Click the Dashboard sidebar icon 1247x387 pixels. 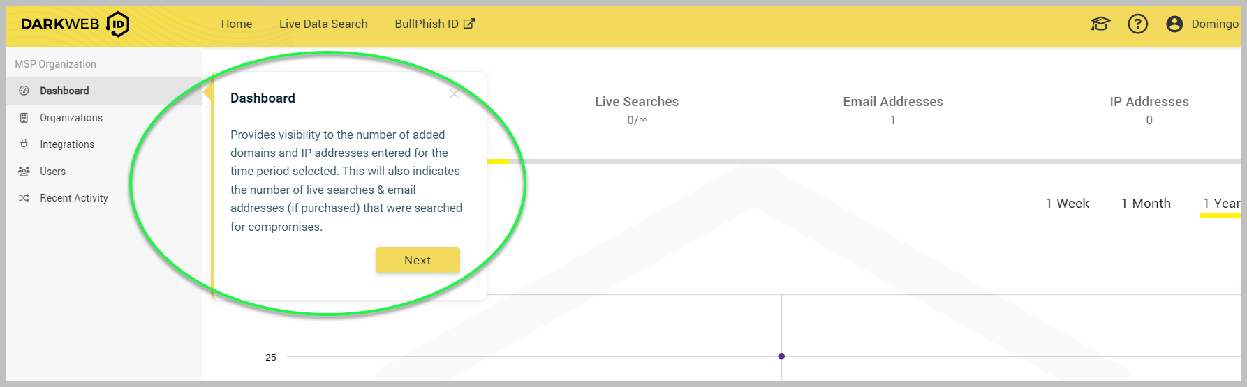pyautogui.click(x=24, y=91)
